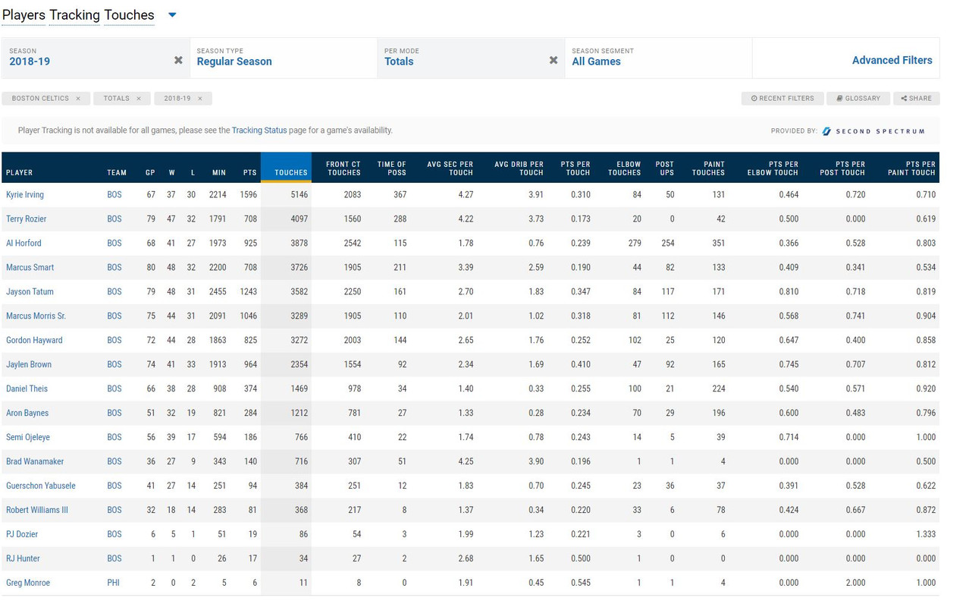Open Brad Wanamaker player link
Viewport: 966px width, 607px height.
click(x=35, y=462)
